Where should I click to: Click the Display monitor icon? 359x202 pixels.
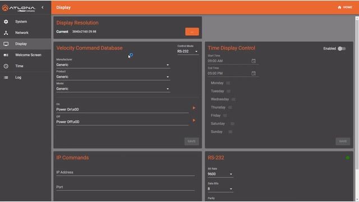(x=6, y=44)
